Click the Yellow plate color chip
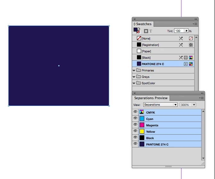The height and width of the screenshot is (179, 215). click(x=142, y=131)
